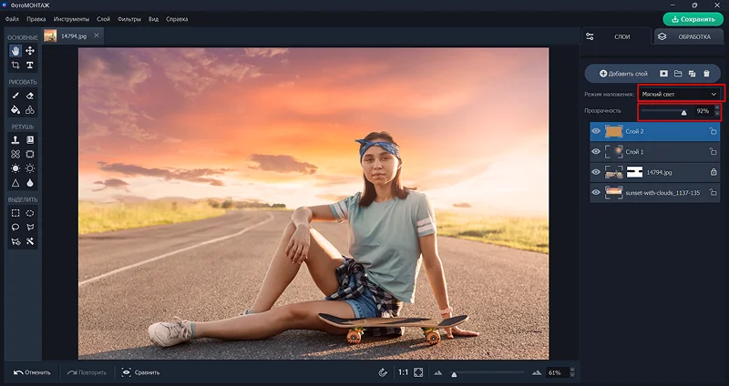Unlock the 14794.jpg layer
This screenshot has width=729, height=386.
pyautogui.click(x=714, y=172)
